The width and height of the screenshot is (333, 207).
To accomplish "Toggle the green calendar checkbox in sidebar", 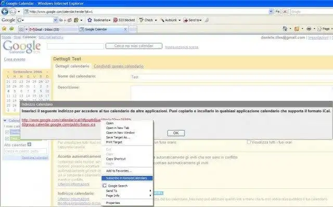I will click(7, 138).
